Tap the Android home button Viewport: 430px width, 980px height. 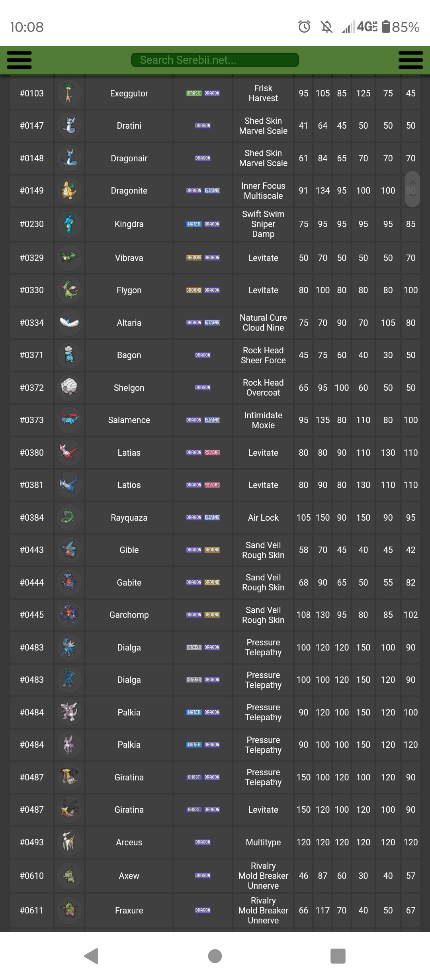tap(215, 956)
